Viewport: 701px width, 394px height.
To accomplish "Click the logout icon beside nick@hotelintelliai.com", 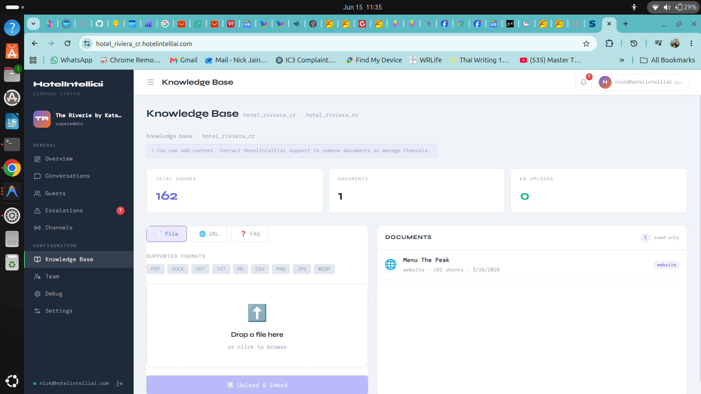I will coord(120,383).
